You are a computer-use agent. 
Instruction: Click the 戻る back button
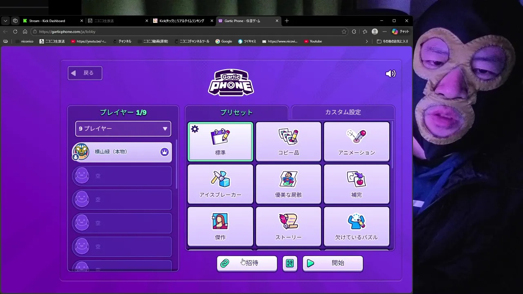pyautogui.click(x=85, y=73)
